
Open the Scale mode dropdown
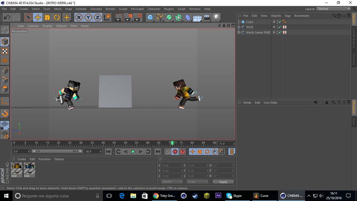pyautogui.click(x=197, y=182)
